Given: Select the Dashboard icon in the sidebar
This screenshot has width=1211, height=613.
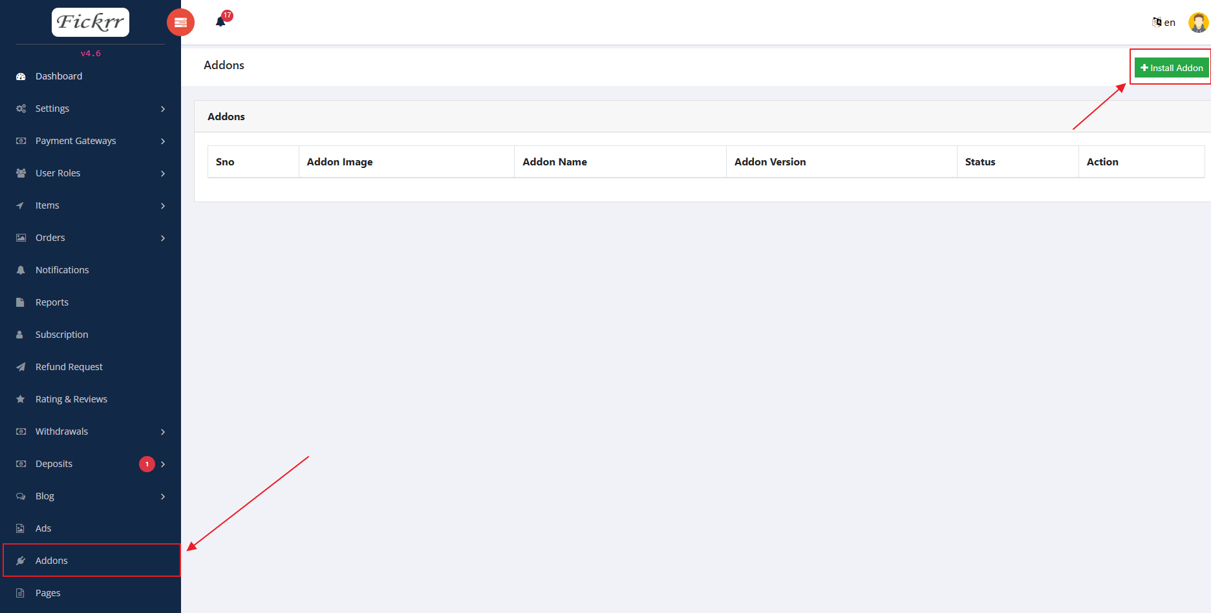Looking at the screenshot, I should coord(20,76).
